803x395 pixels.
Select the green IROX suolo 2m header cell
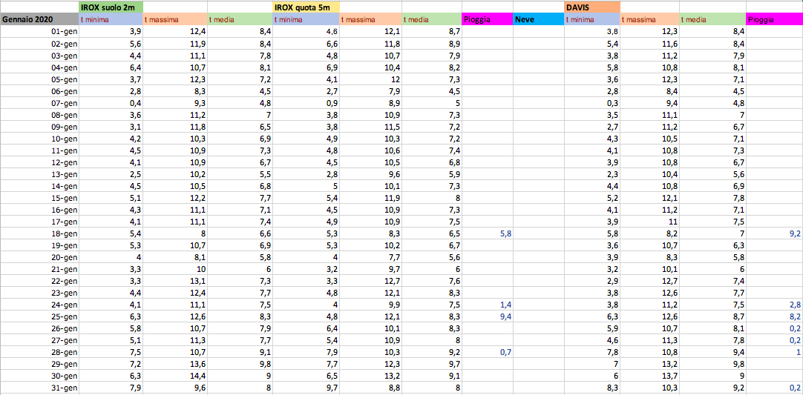tap(111, 7)
